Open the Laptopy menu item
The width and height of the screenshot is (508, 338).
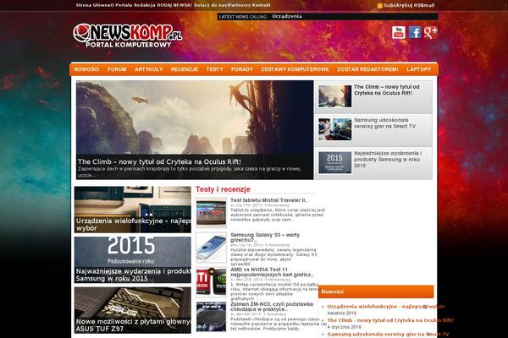point(419,69)
